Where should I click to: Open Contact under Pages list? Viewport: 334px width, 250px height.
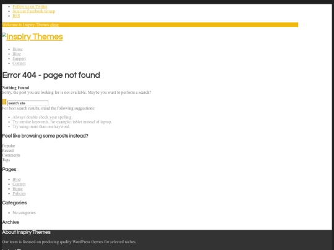19,185
